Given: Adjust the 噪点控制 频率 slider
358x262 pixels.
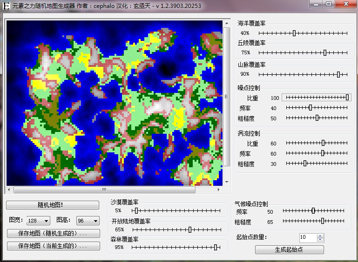Looking at the screenshot, I should [x=317, y=107].
